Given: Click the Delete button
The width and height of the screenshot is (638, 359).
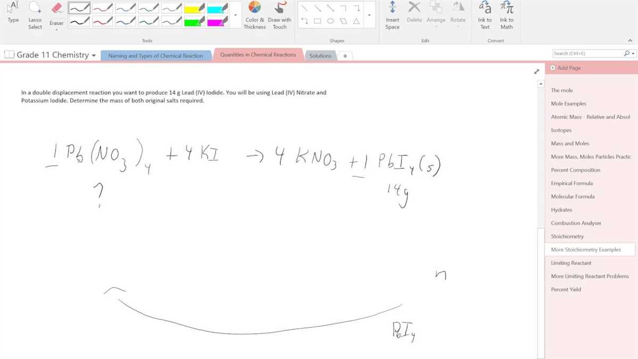Looking at the screenshot, I should click(x=414, y=13).
